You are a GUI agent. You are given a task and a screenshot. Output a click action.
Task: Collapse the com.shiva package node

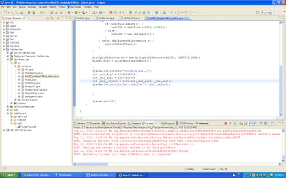[x=15, y=66]
